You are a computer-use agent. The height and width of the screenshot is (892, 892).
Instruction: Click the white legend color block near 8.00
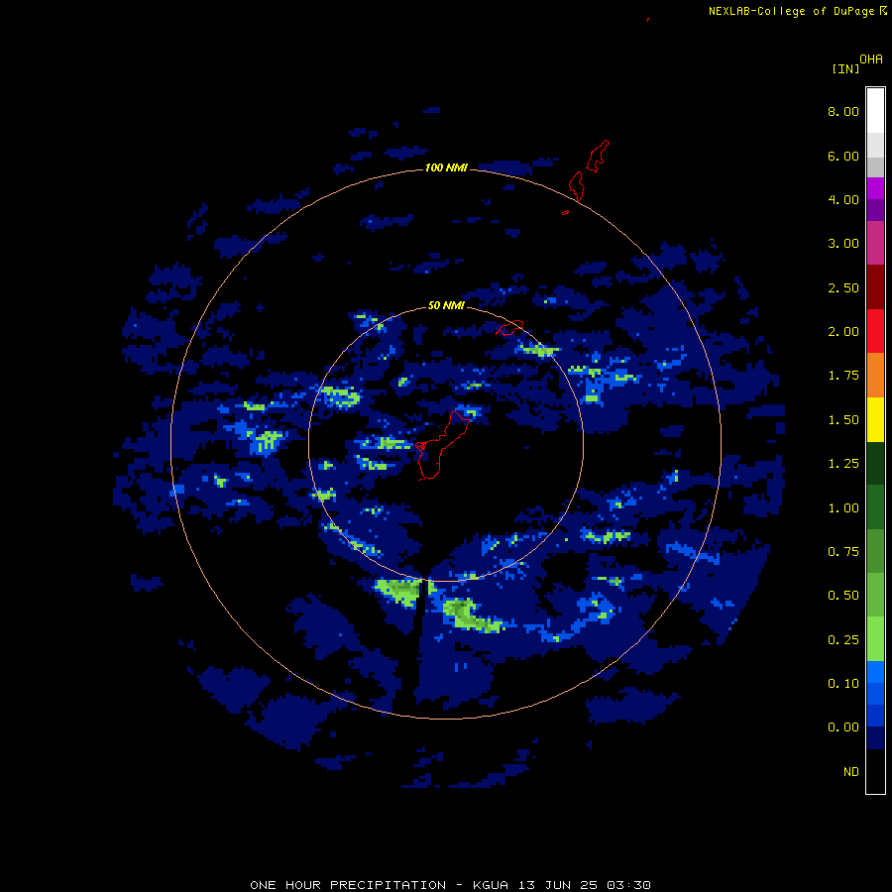point(875,110)
